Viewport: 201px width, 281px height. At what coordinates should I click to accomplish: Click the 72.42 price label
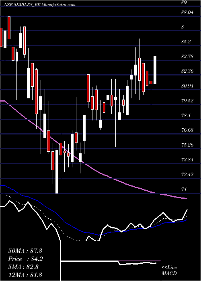coord(187,174)
